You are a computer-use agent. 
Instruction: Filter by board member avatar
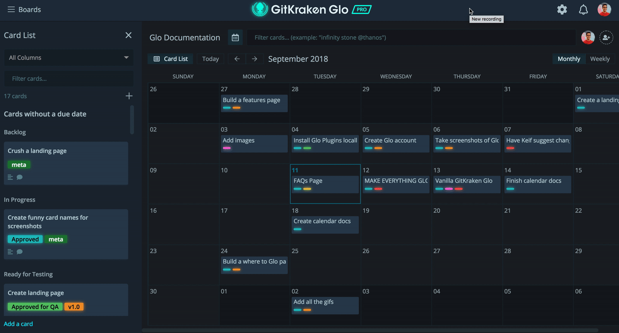tap(588, 38)
